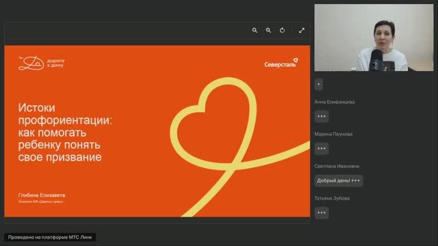The height and width of the screenshot is (246, 438).
Task: Click 'Проведено на платформе МТС Линк' label
Action: (50, 237)
